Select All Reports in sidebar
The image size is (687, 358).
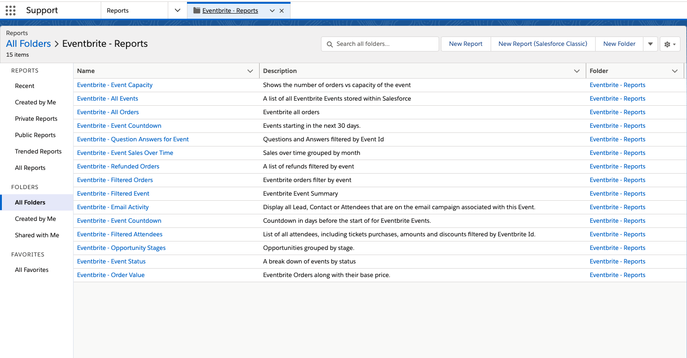point(30,168)
